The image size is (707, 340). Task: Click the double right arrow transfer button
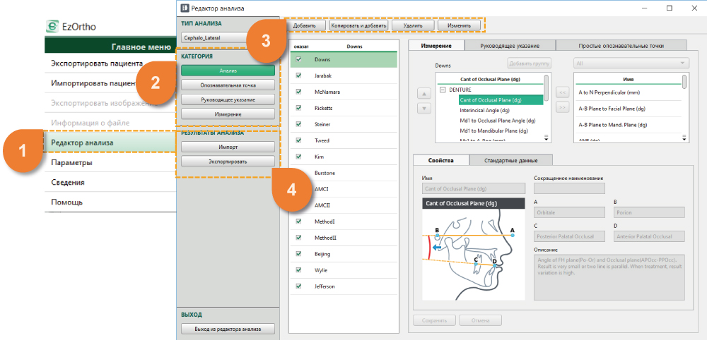(563, 107)
